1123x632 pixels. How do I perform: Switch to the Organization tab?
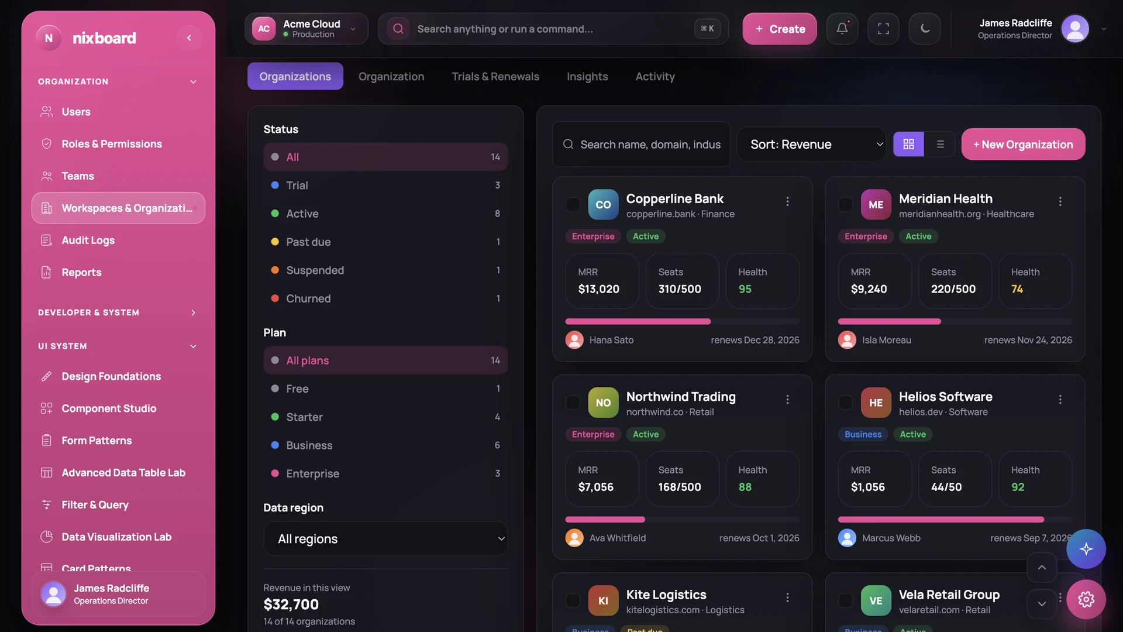click(x=391, y=76)
